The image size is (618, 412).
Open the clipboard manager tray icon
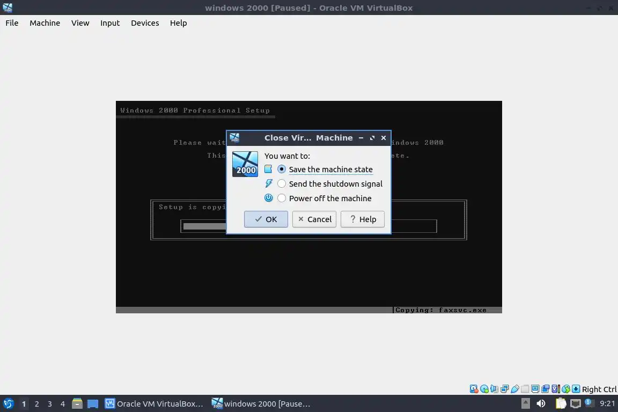click(561, 403)
